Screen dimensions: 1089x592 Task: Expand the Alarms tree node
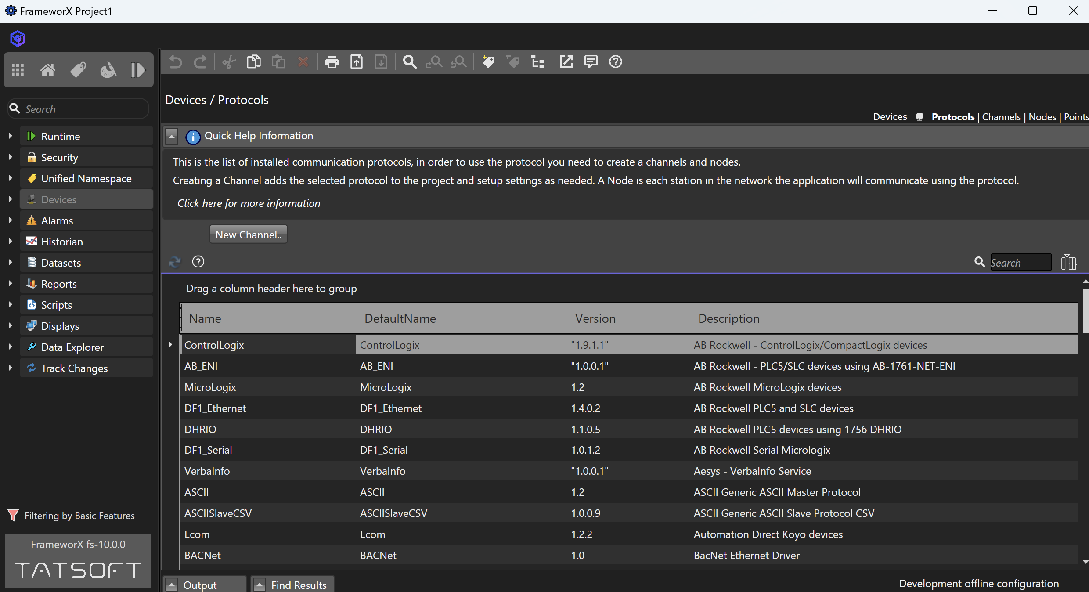(x=10, y=220)
